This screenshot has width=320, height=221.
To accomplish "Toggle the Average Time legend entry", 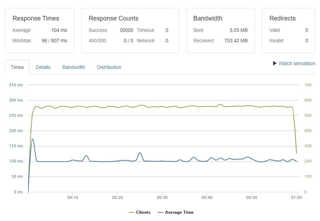I will [x=179, y=212].
